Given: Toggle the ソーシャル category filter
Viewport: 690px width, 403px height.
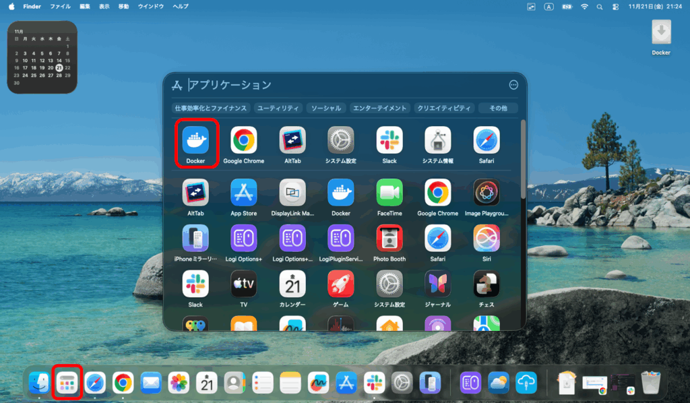Looking at the screenshot, I should coord(326,108).
